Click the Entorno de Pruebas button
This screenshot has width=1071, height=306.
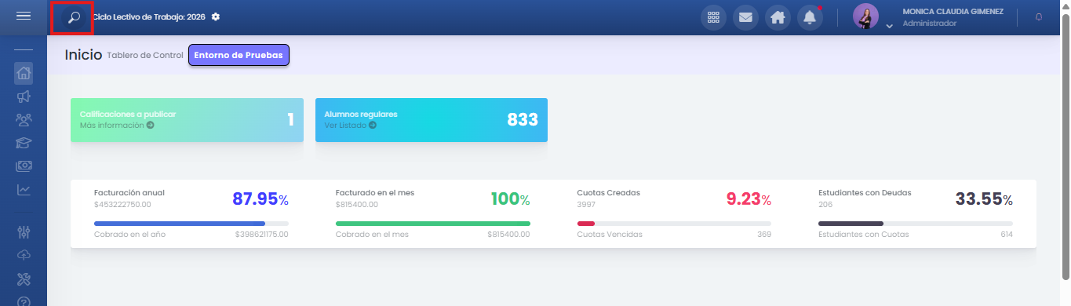tap(239, 55)
